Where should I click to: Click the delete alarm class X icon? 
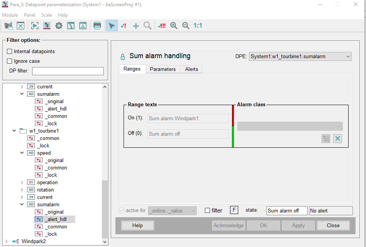point(337,139)
